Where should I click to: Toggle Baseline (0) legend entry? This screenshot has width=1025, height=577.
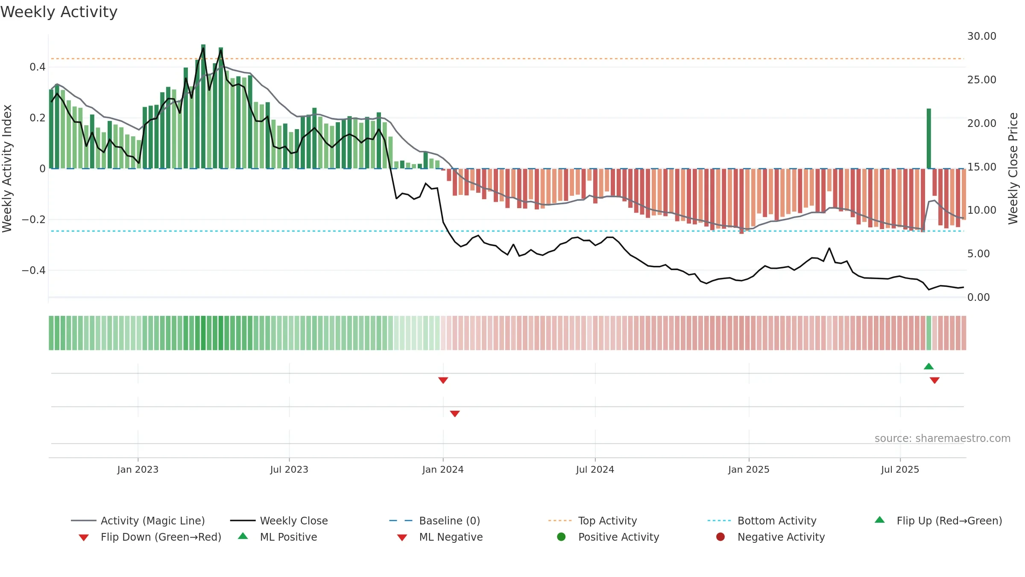pos(434,521)
